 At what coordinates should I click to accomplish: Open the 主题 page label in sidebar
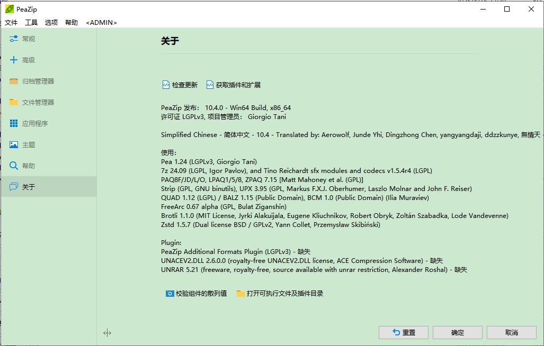pyautogui.click(x=29, y=144)
